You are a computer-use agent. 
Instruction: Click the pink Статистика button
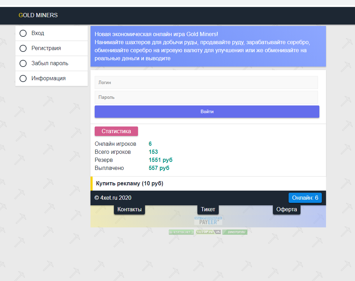tap(116, 131)
